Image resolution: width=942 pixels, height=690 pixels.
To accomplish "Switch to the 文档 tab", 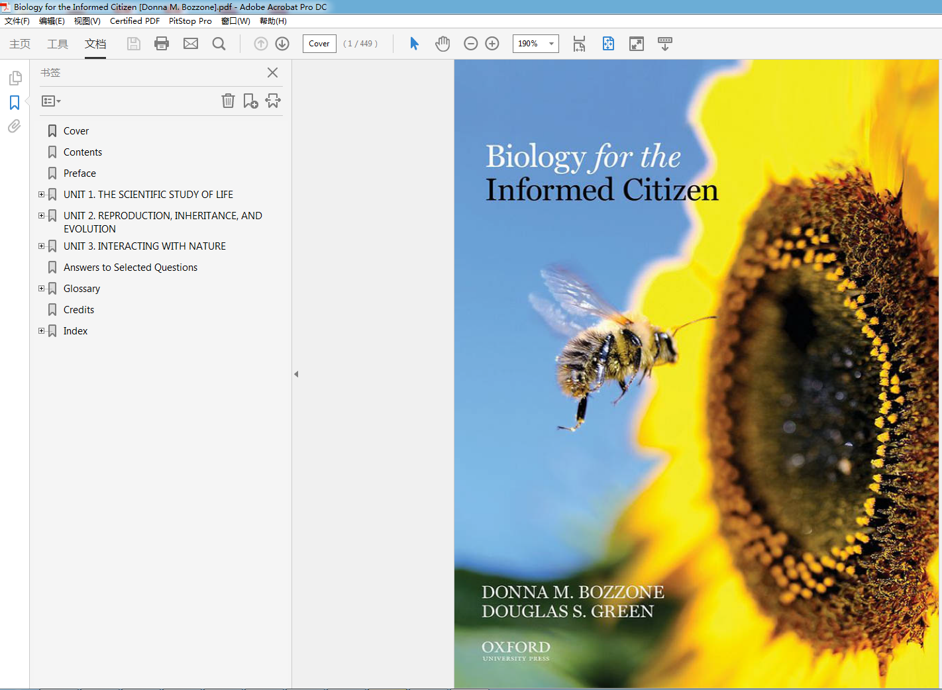I will [95, 44].
